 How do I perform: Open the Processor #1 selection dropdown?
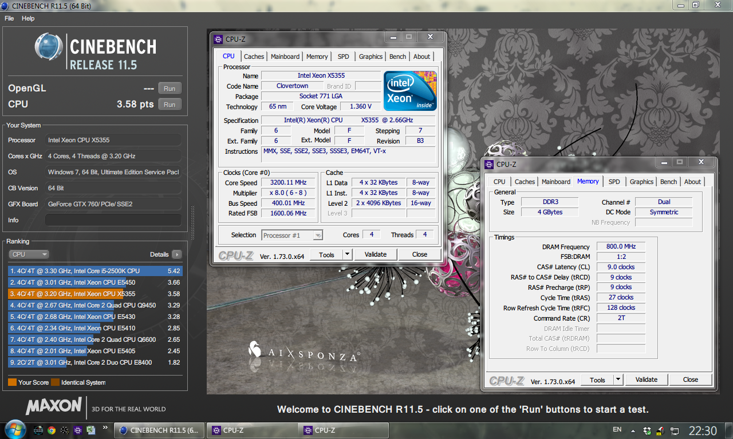pyautogui.click(x=293, y=235)
